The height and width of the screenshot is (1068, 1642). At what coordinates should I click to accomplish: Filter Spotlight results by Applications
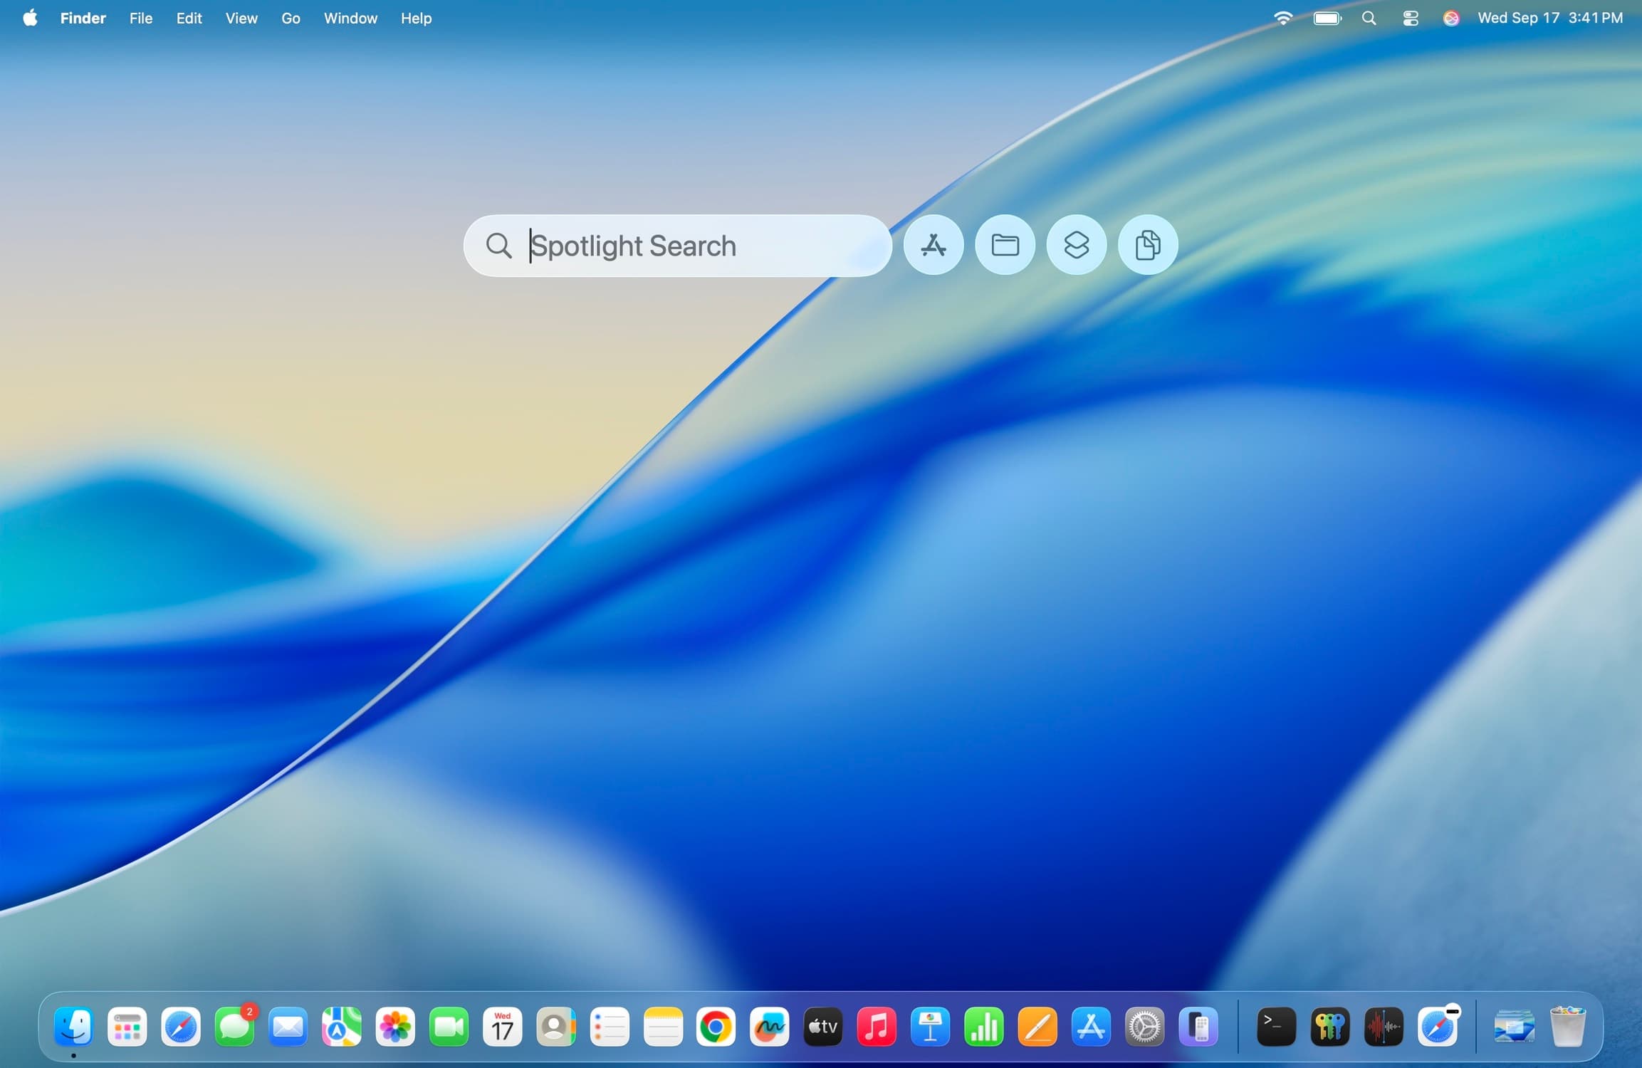tap(933, 245)
